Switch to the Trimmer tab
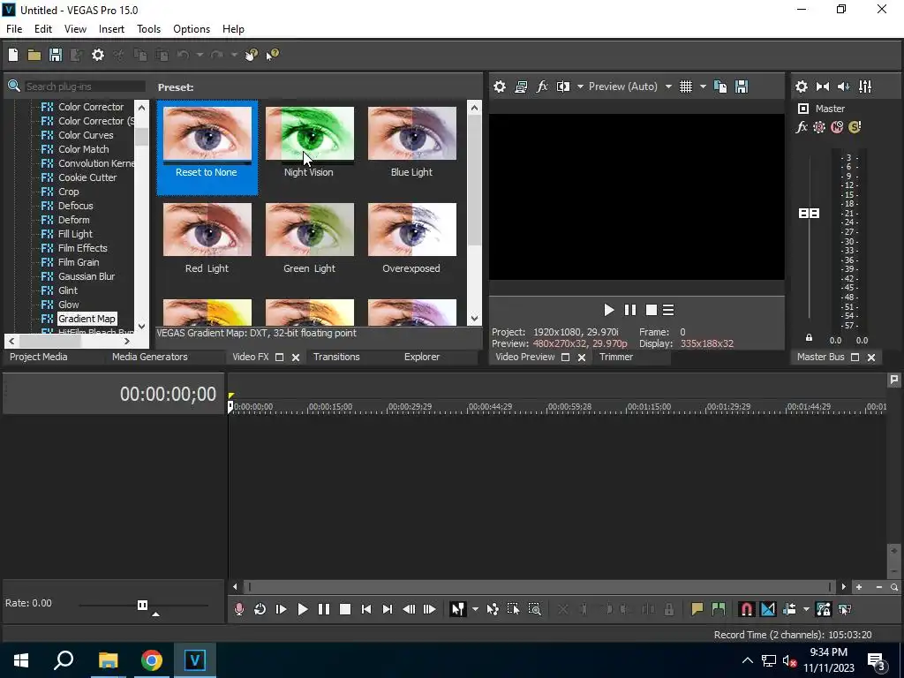This screenshot has width=904, height=678. point(615,357)
